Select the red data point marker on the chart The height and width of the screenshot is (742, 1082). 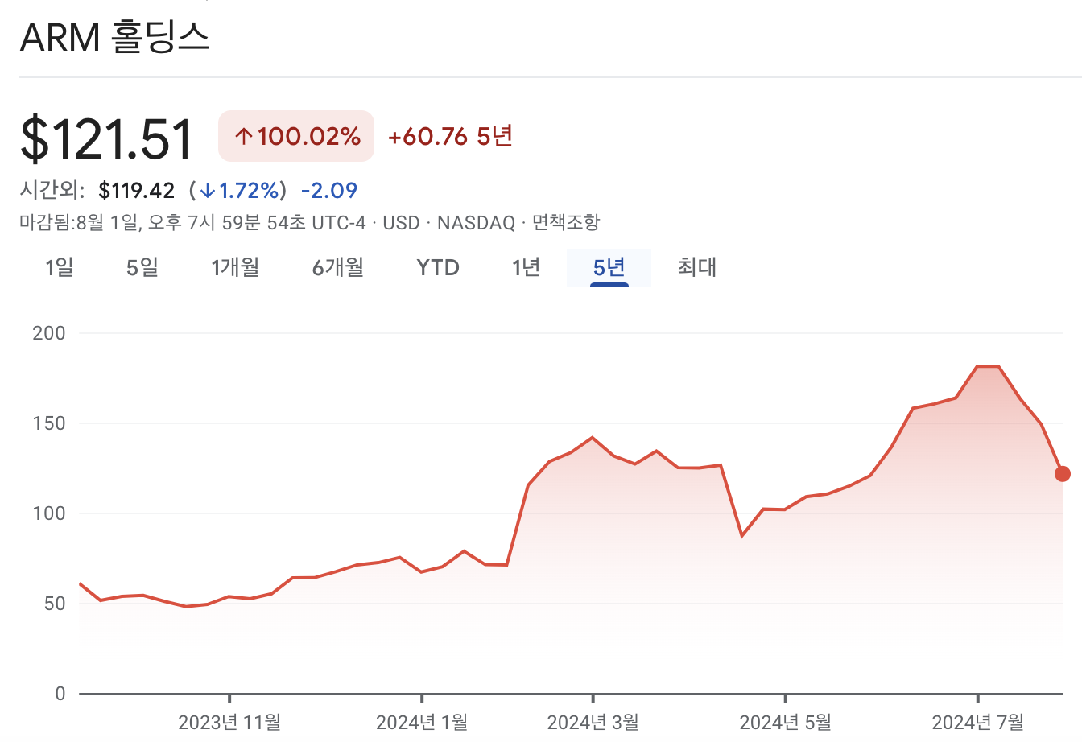point(1063,474)
